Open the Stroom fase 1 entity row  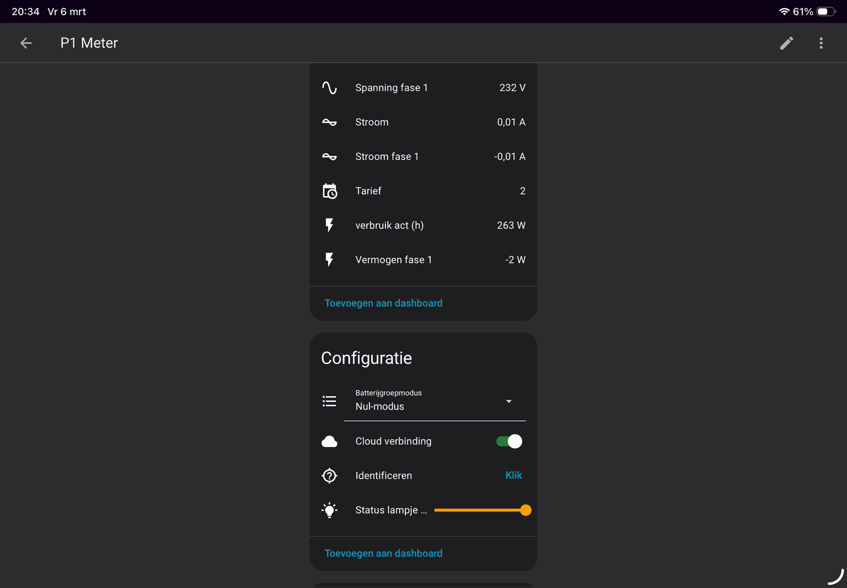[x=424, y=157]
